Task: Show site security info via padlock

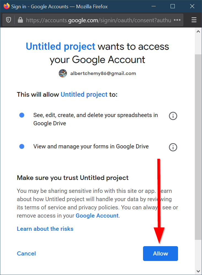Action: point(20,20)
